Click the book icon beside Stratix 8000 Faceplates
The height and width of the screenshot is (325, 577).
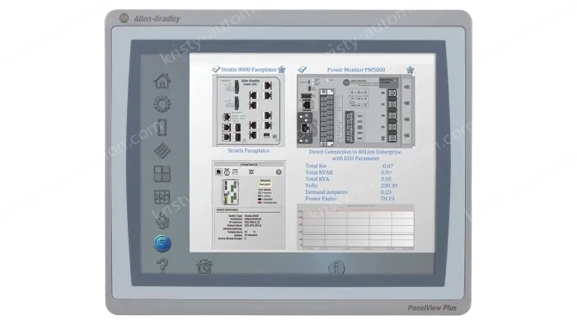pos(216,69)
